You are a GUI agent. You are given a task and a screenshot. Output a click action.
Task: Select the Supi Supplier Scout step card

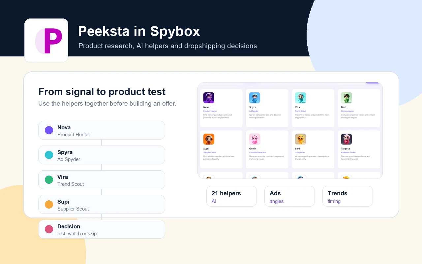(102, 204)
